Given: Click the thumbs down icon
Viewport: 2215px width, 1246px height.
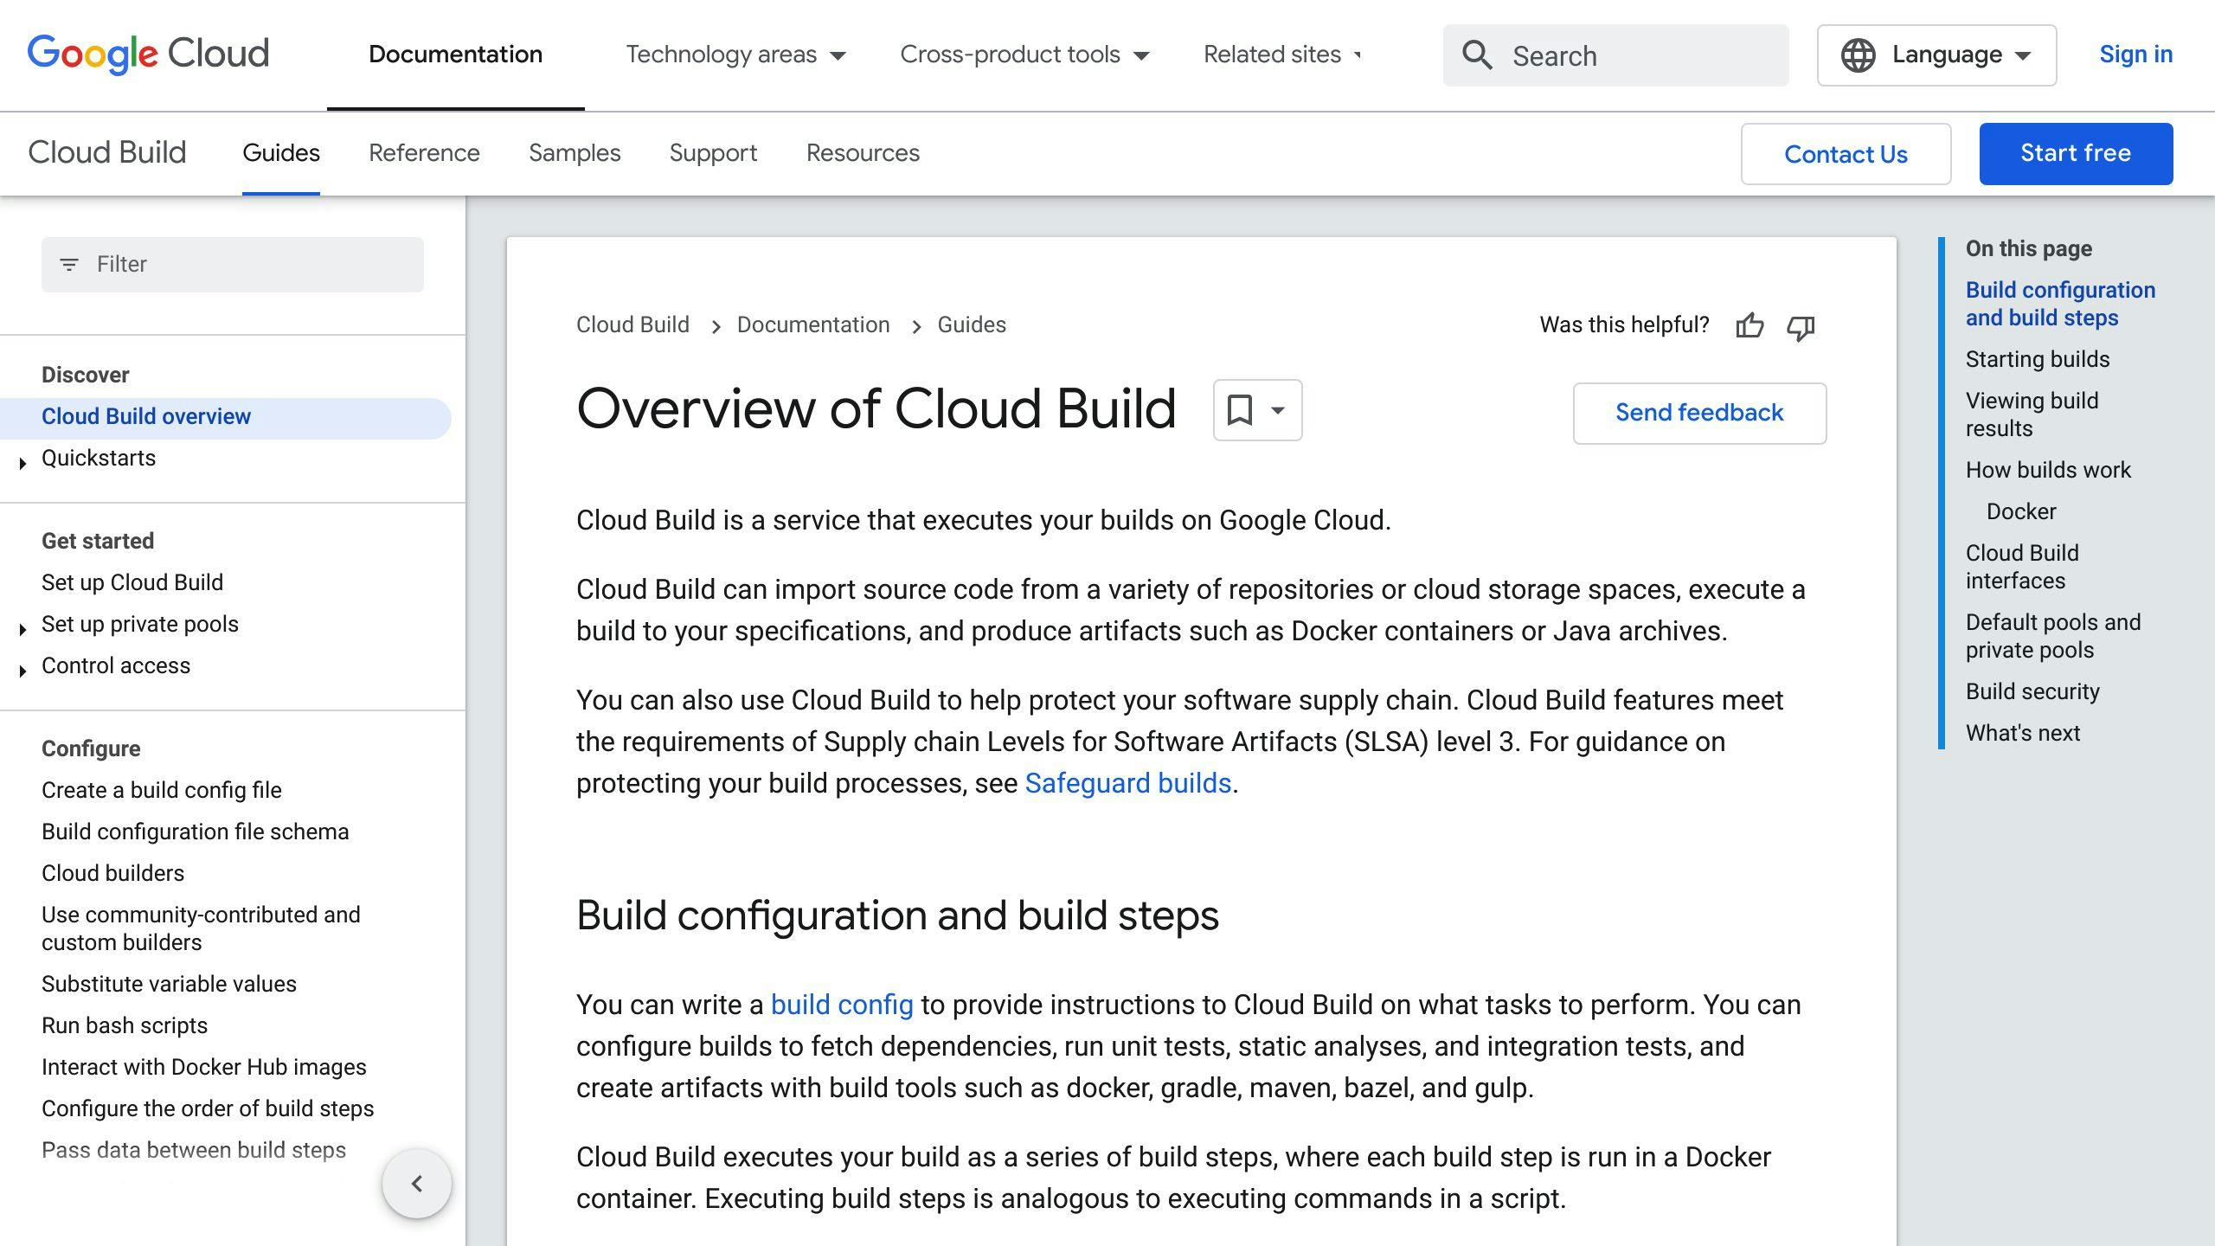Looking at the screenshot, I should (1801, 327).
